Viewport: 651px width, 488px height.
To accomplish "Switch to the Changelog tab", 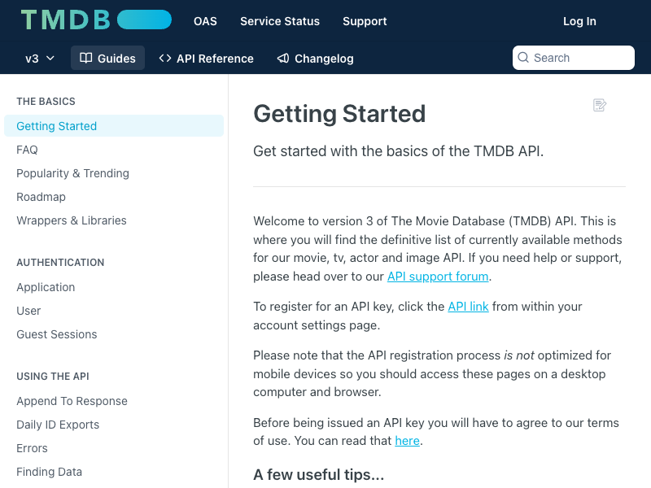I will pyautogui.click(x=316, y=58).
